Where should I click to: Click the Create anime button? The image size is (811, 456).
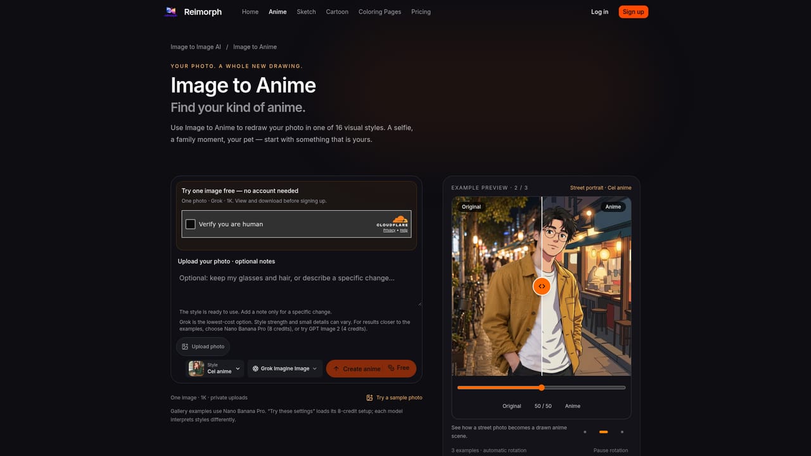[371, 369]
